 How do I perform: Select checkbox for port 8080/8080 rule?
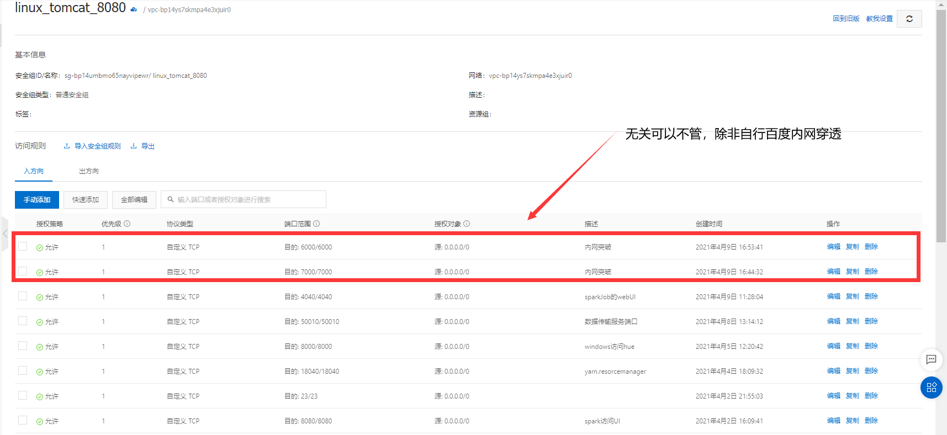click(x=23, y=420)
